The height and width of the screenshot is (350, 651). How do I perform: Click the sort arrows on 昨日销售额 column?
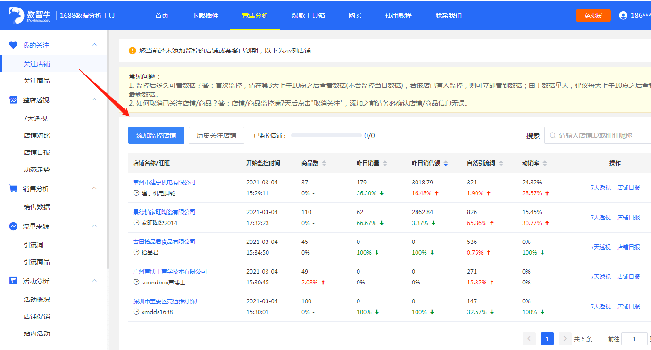(446, 163)
